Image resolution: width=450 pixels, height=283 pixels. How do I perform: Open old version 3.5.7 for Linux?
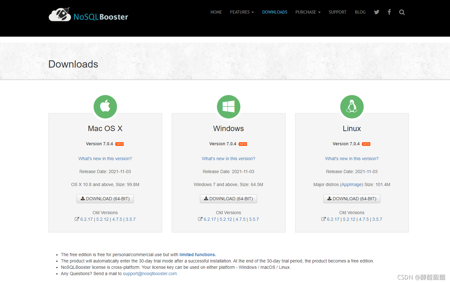377,219
